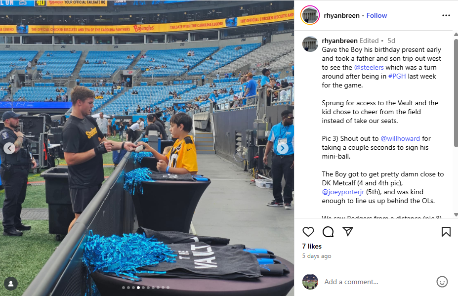Share the post using the paper plane icon
This screenshot has height=296, width=458.
348,231
